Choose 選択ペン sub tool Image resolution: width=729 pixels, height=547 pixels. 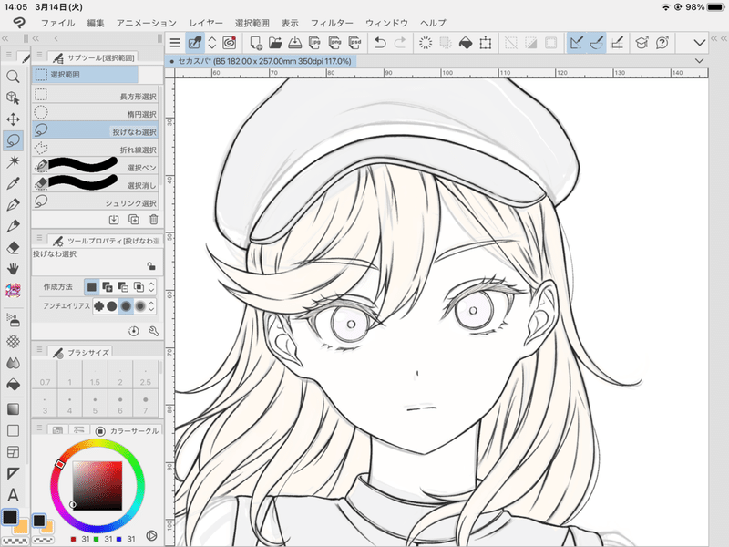(x=96, y=166)
